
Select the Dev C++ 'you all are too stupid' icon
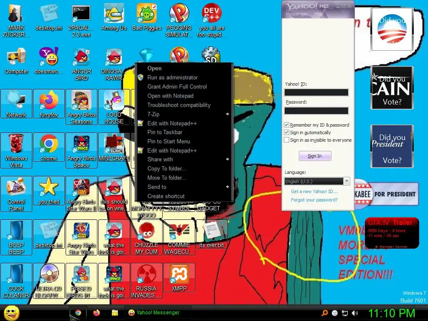211,20
